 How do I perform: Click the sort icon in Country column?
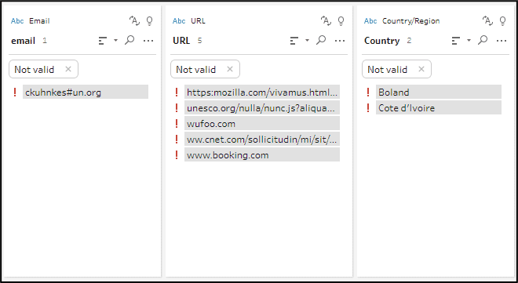(455, 41)
